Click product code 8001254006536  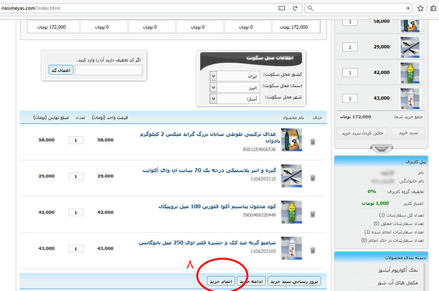(259, 149)
